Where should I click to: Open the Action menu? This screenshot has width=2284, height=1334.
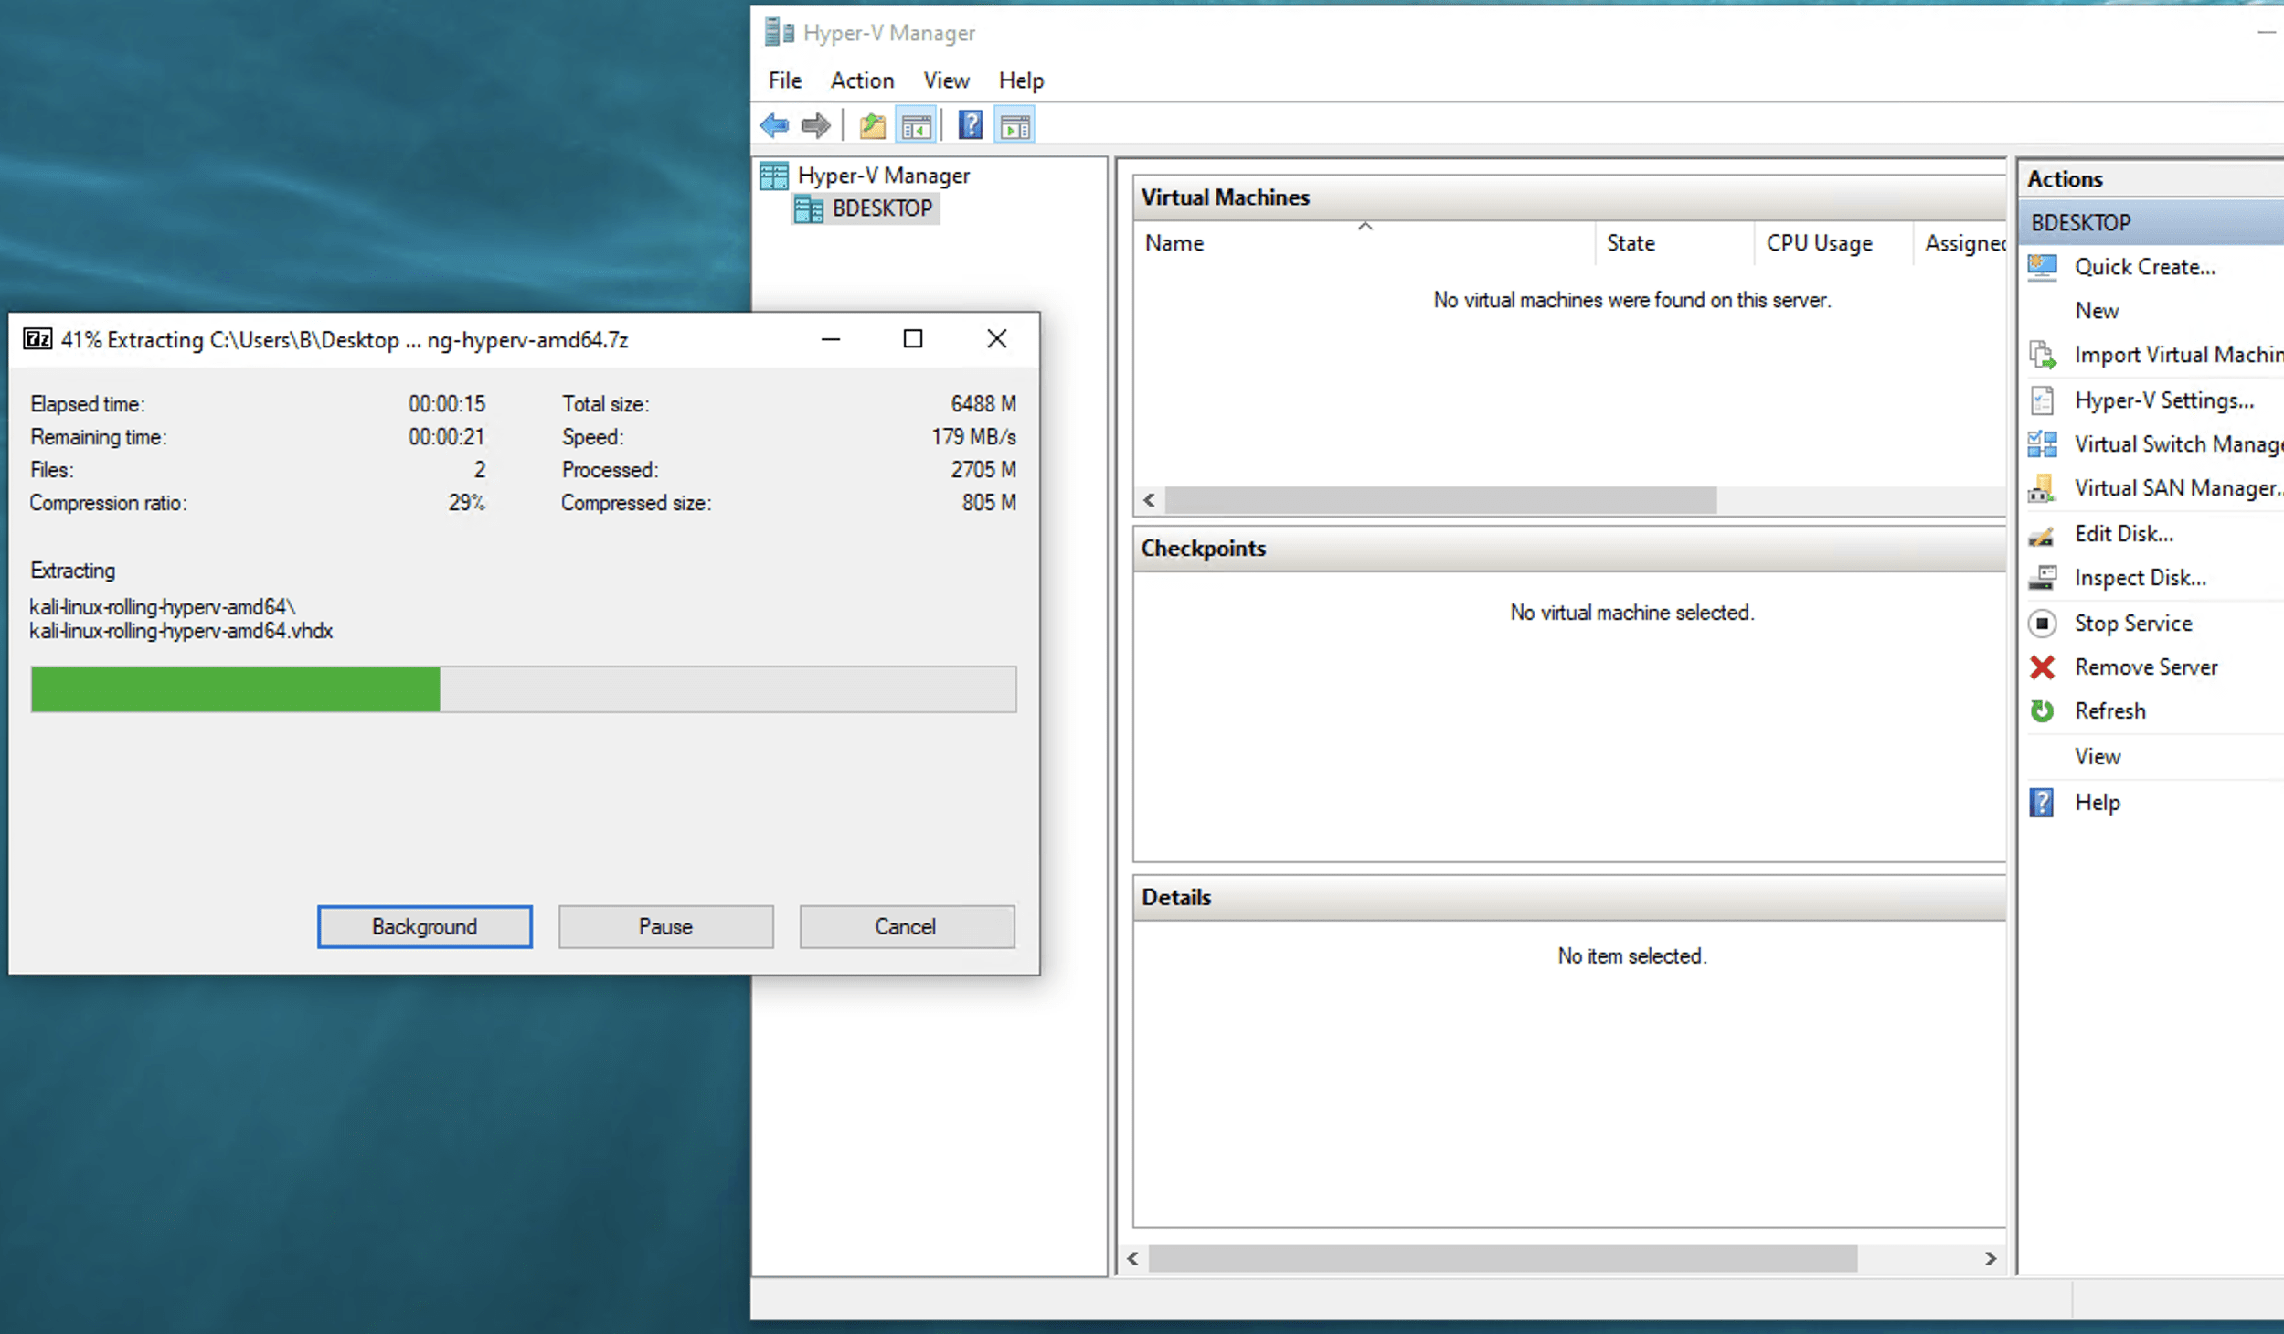[860, 80]
